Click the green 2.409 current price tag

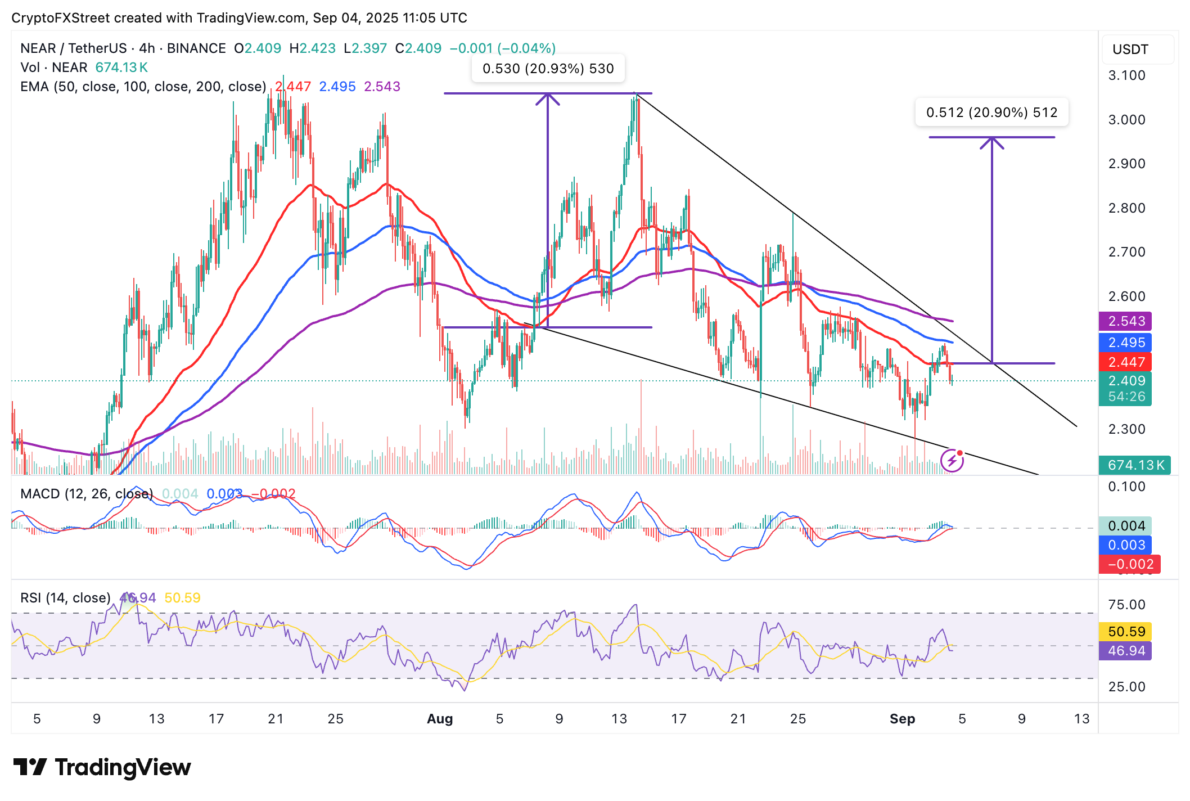coord(1125,381)
